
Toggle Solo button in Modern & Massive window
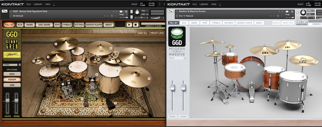(297, 12)
